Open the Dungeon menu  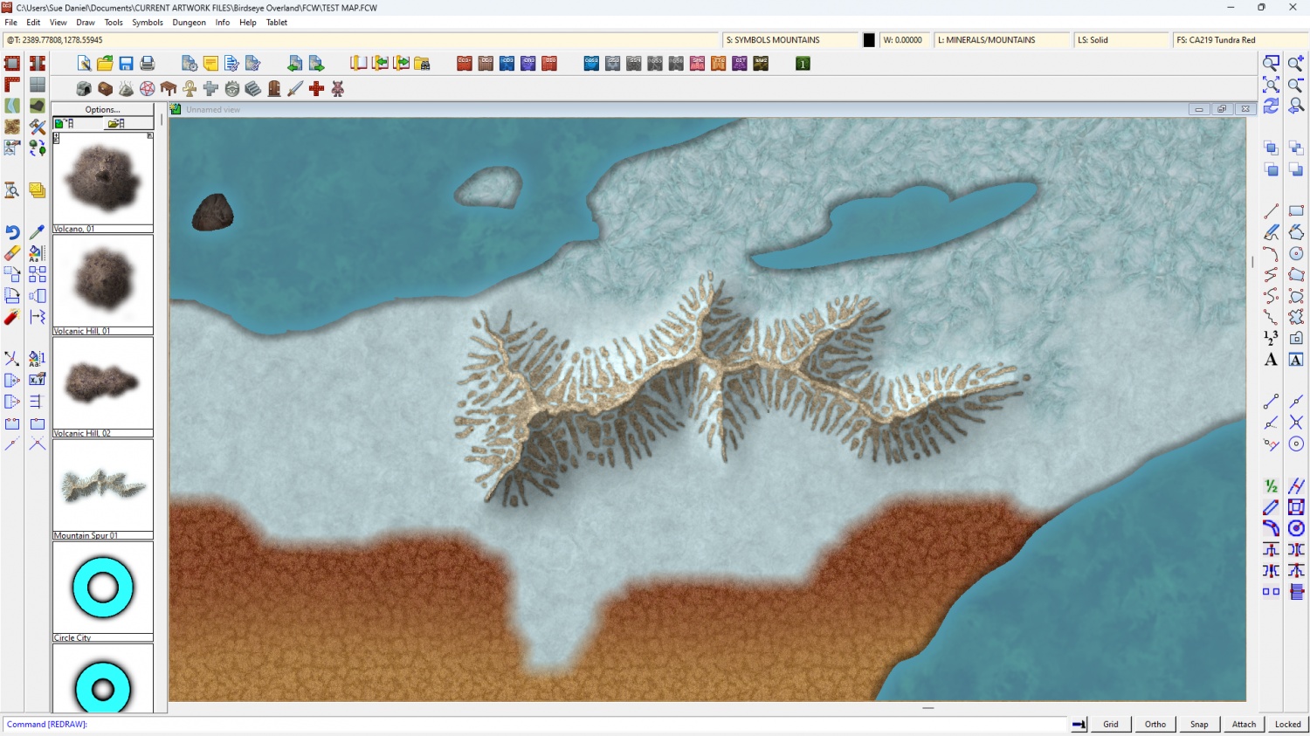tap(189, 23)
